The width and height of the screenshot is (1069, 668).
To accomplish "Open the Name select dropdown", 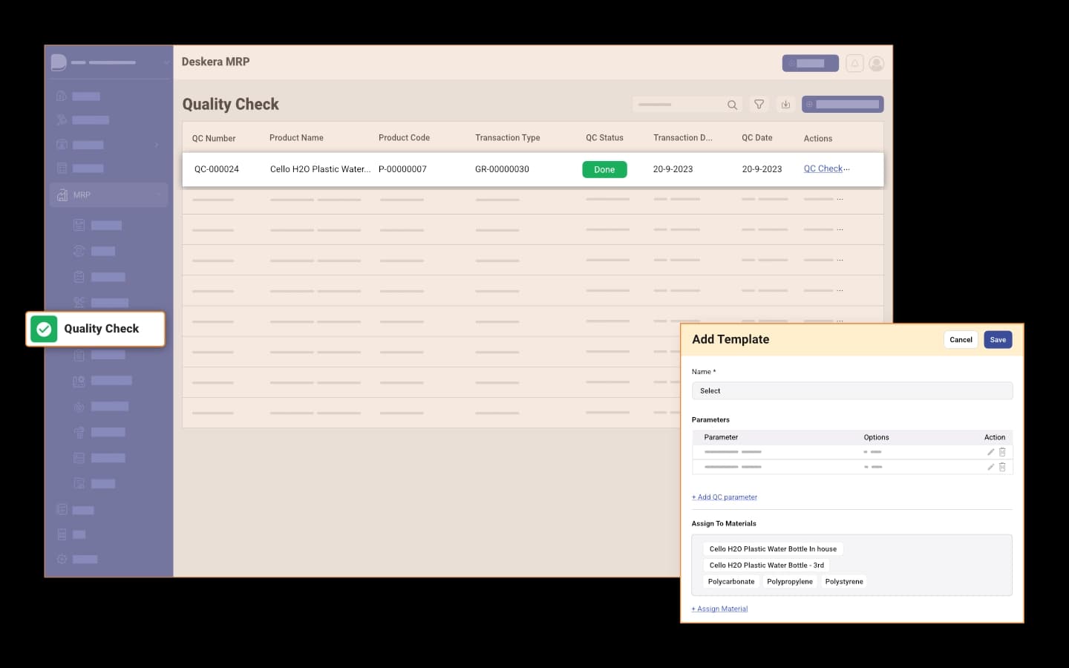I will (x=851, y=390).
